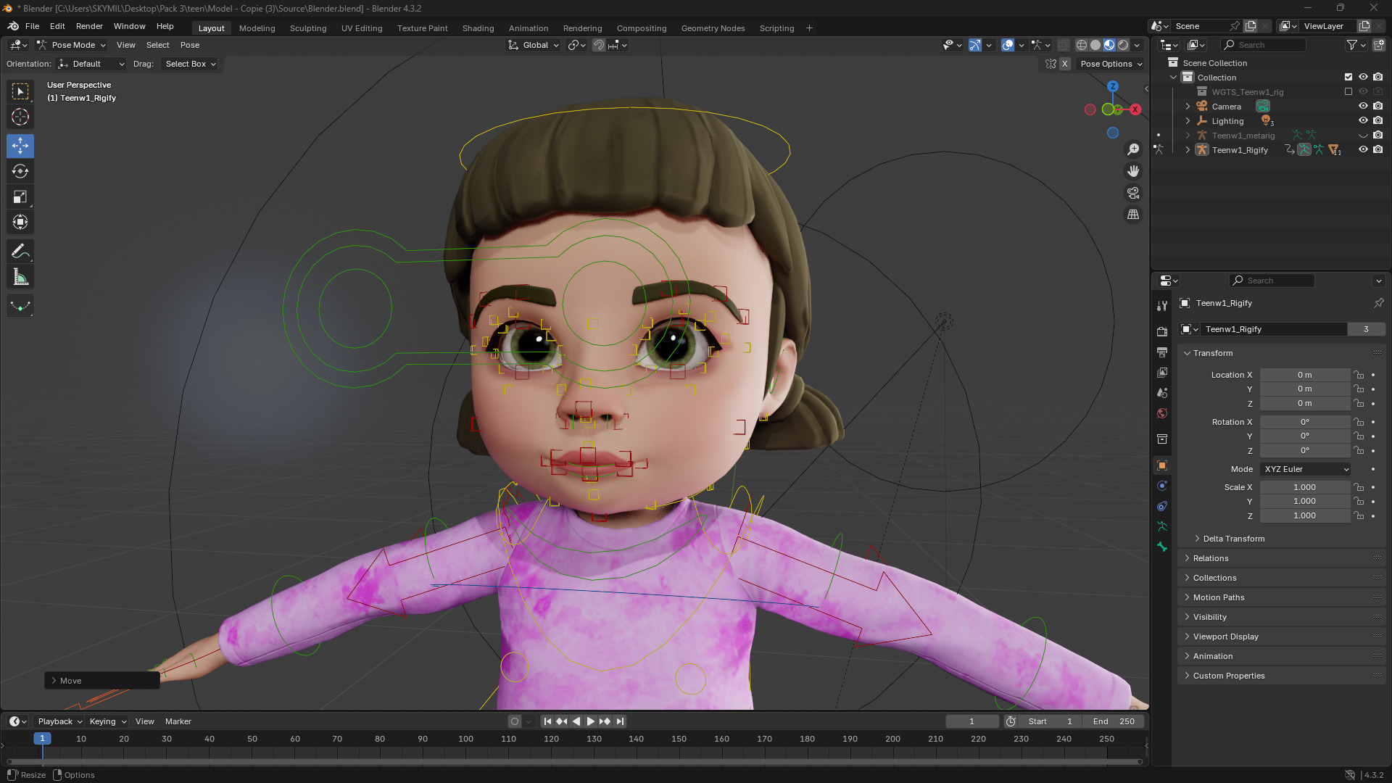Toggle viewport gizmos visibility
Screen dimensions: 1392x783
pyautogui.click(x=975, y=45)
